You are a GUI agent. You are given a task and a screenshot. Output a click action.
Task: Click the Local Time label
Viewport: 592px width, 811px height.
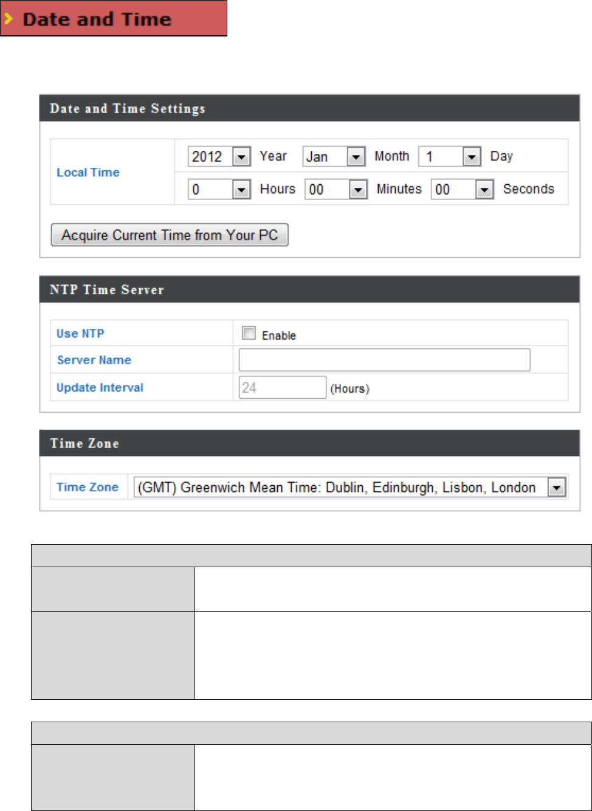pyautogui.click(x=88, y=173)
